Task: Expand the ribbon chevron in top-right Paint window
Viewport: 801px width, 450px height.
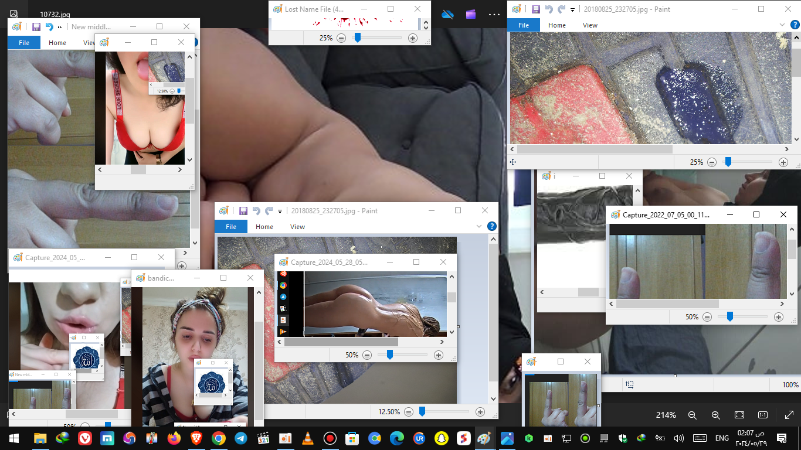Action: point(782,25)
